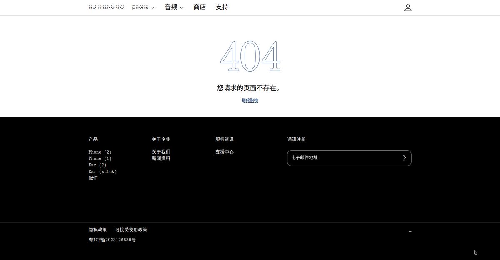Select the 关于企业 footer heading
Image resolution: width=500 pixels, height=260 pixels.
(x=161, y=139)
